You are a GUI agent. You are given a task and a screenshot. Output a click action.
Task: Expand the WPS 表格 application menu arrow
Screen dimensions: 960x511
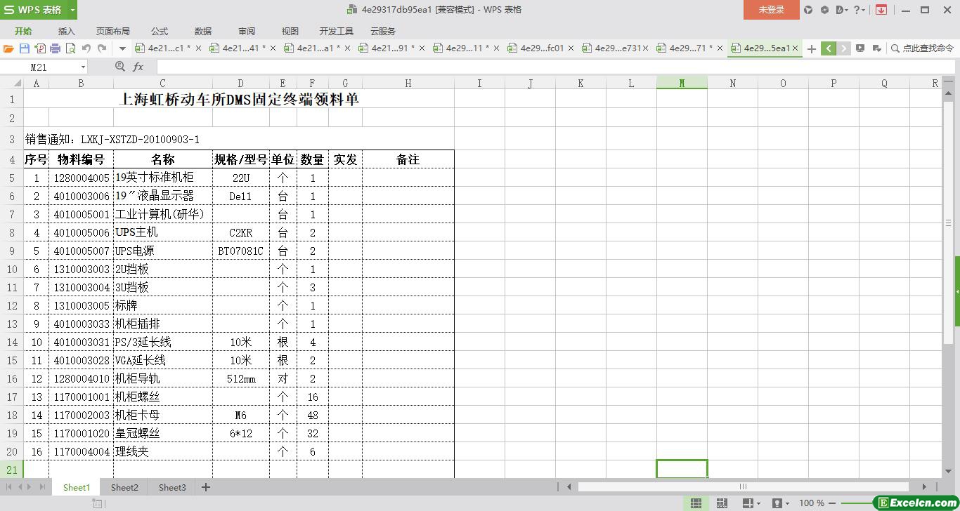(72, 10)
